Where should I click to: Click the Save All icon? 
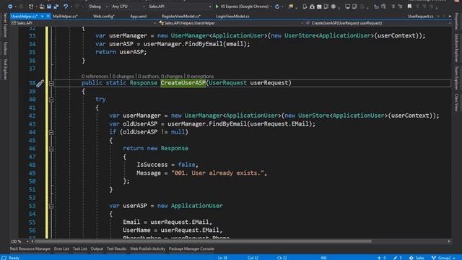[56, 6]
